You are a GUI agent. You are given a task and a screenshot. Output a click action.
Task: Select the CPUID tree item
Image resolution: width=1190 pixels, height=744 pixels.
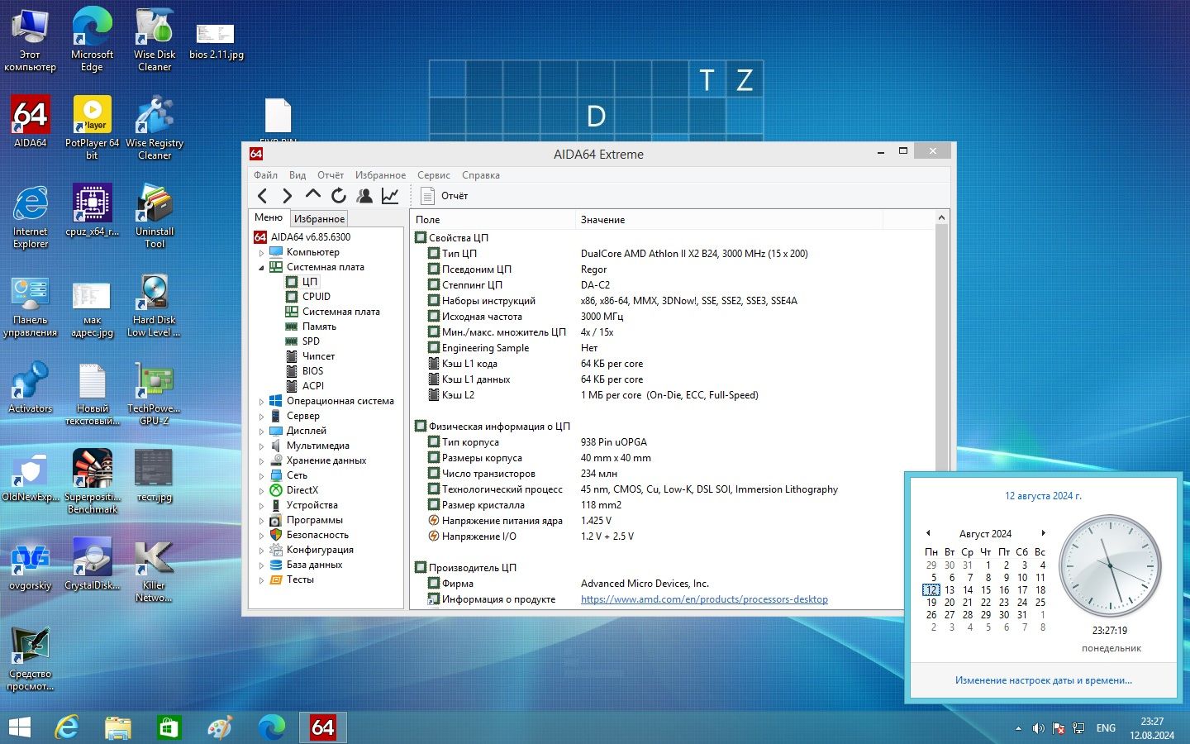point(316,297)
